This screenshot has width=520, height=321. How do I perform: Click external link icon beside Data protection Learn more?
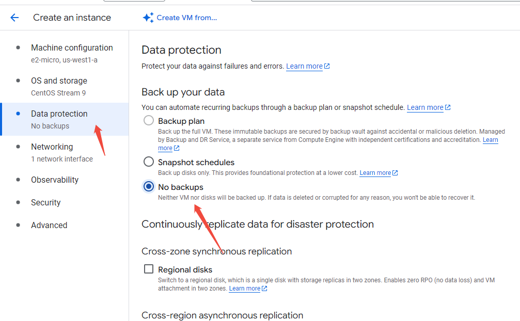327,66
